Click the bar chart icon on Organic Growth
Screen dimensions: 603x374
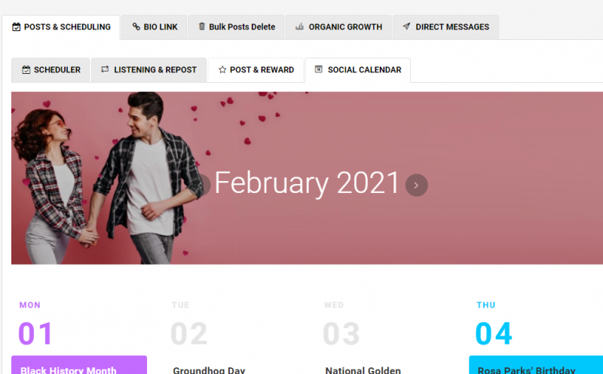(299, 26)
